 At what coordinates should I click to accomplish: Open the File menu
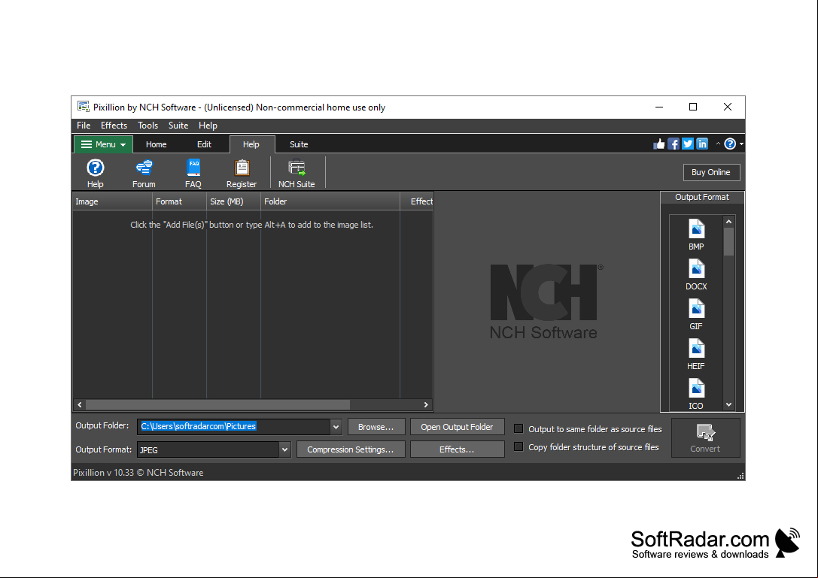pyautogui.click(x=84, y=126)
